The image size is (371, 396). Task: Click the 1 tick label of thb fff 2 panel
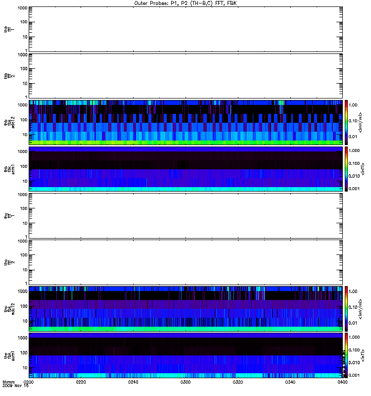pos(26,97)
